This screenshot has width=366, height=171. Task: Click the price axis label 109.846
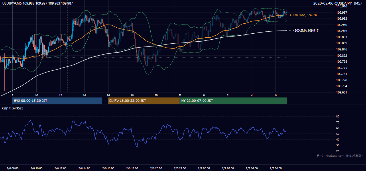tap(341, 49)
